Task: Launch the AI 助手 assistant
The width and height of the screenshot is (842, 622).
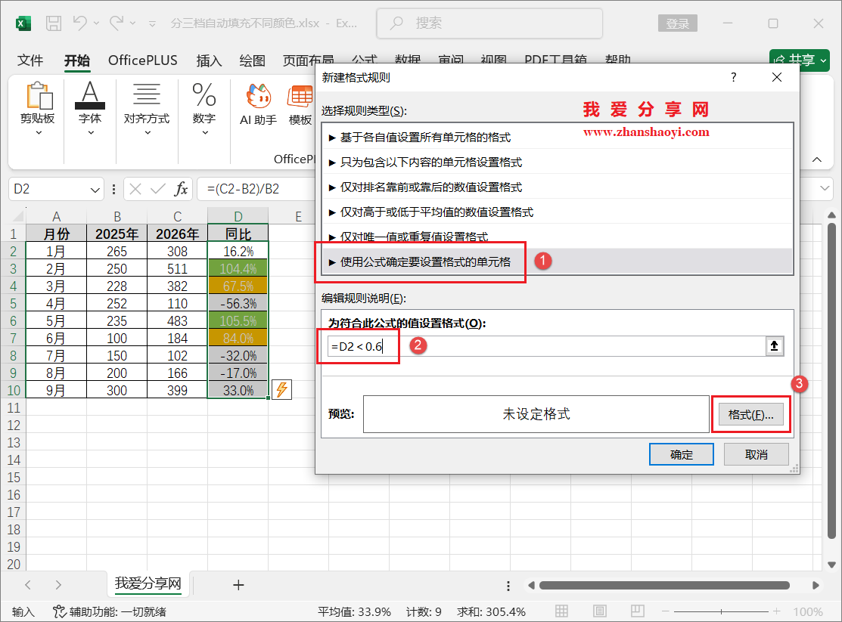Action: pos(258,106)
